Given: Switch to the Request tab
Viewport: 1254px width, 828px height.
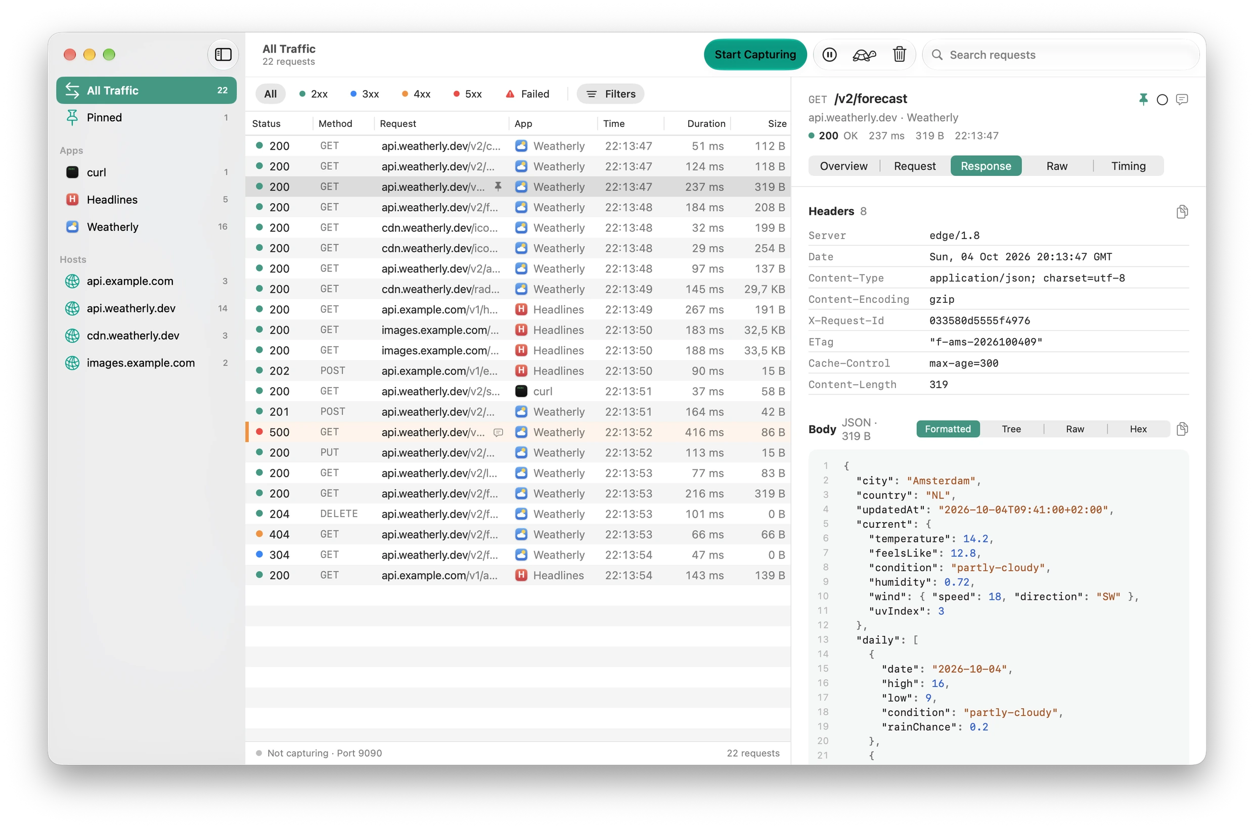Looking at the screenshot, I should 914,166.
